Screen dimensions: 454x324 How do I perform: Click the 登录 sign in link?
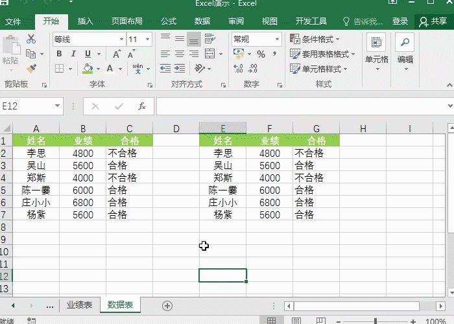pyautogui.click(x=400, y=21)
